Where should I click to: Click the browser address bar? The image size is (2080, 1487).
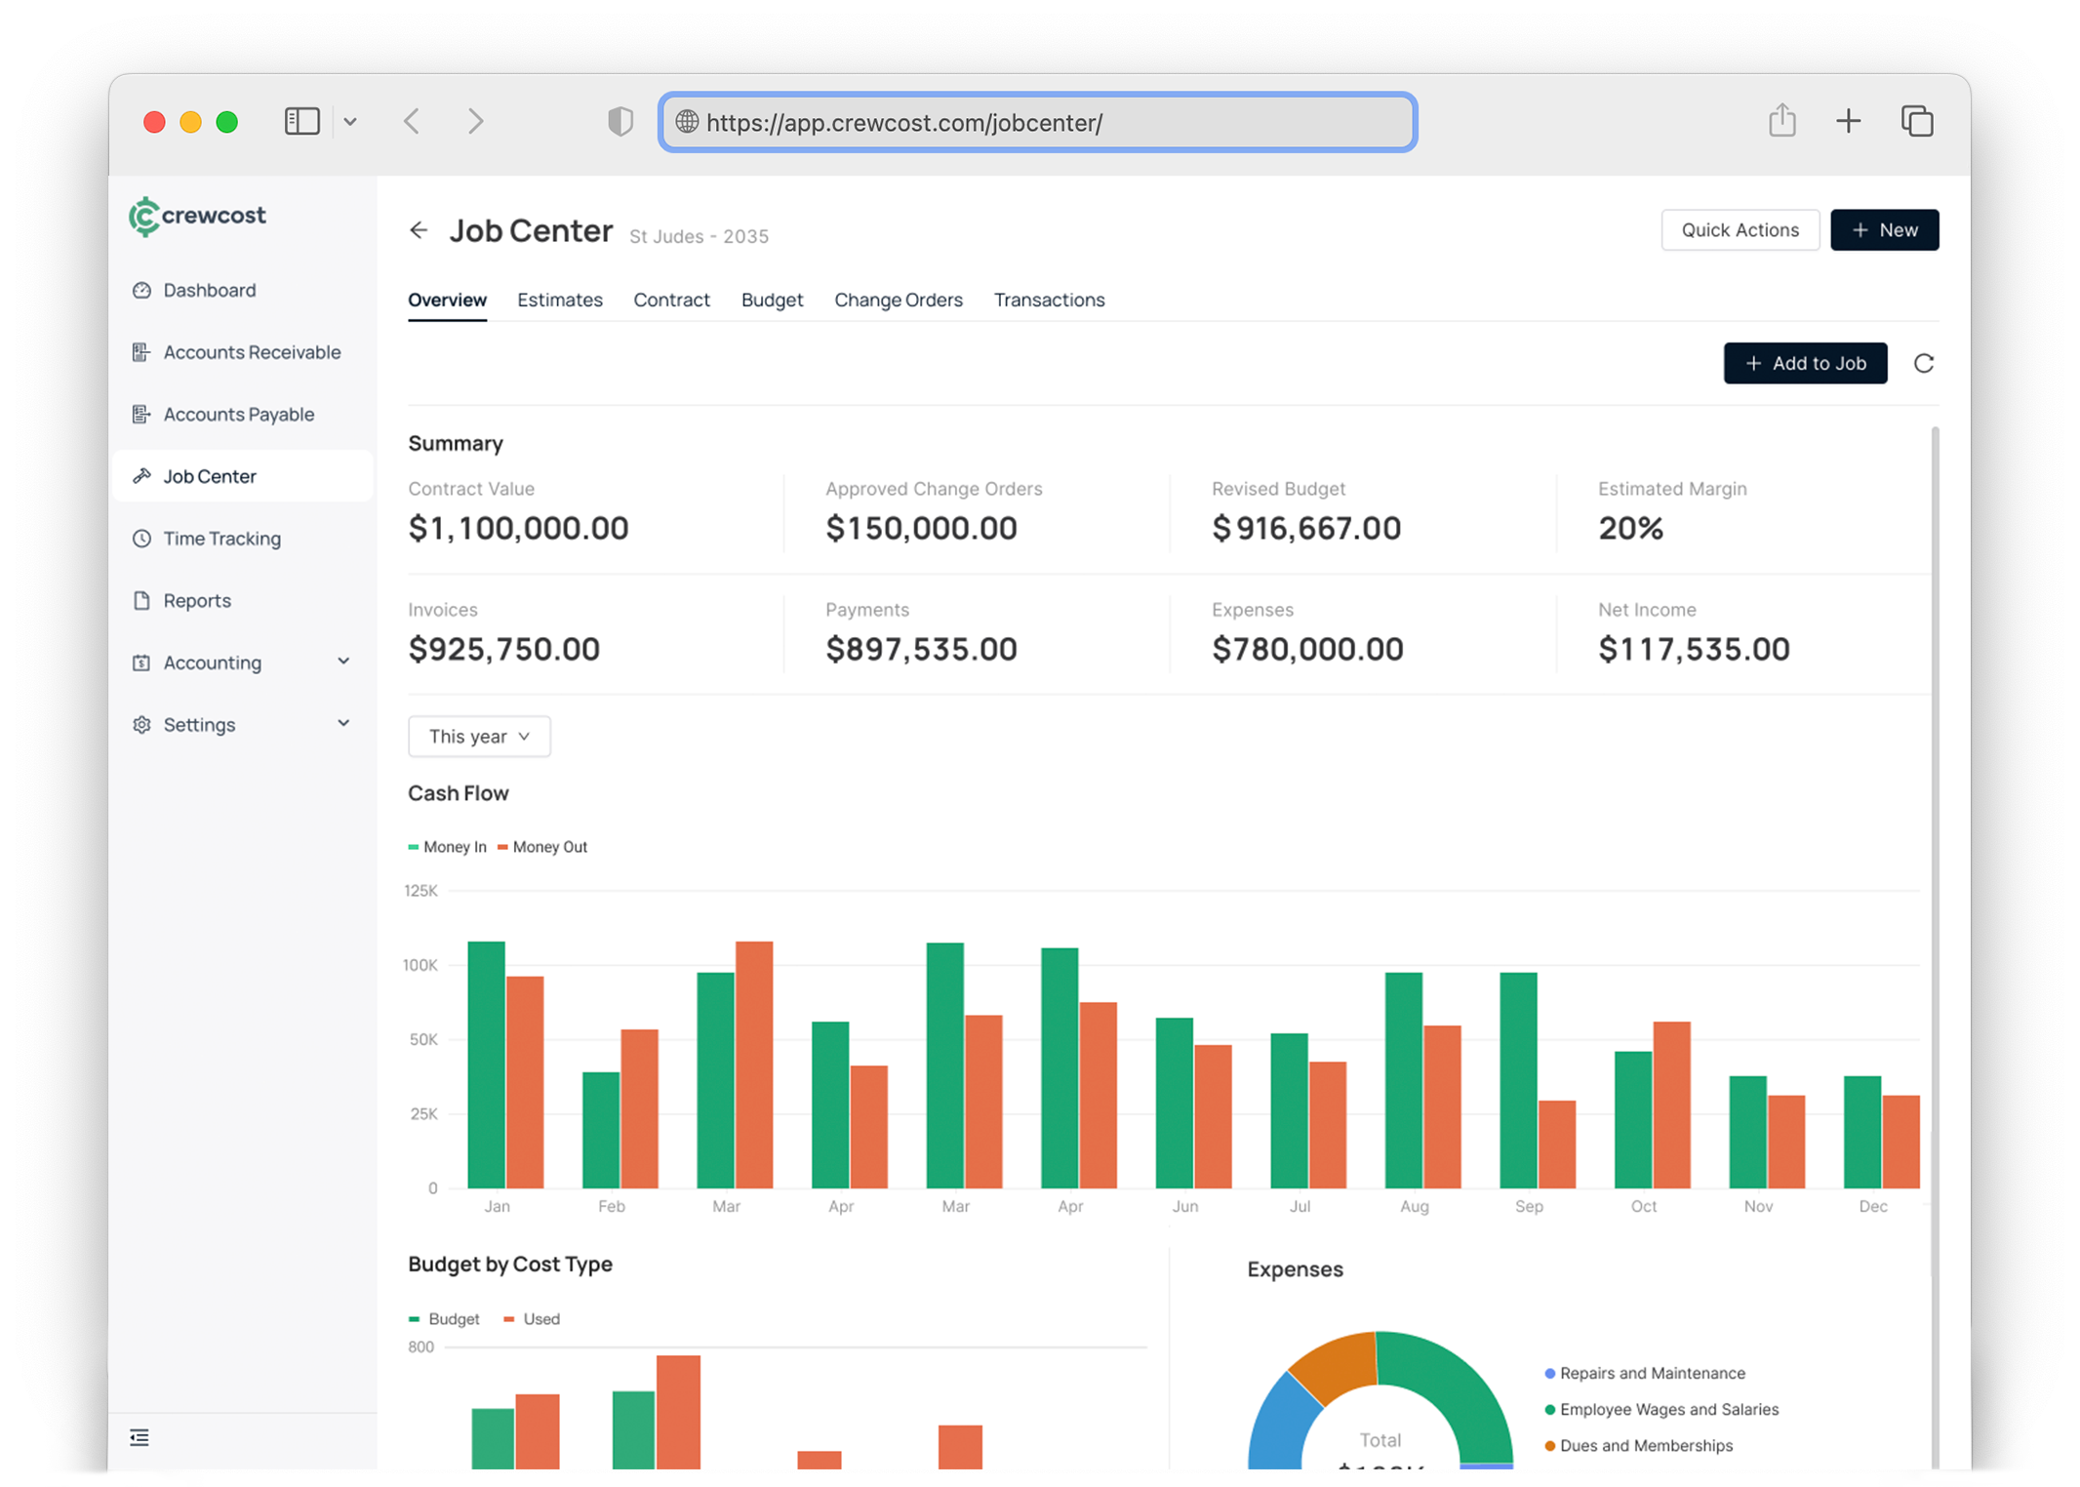pos(1038,123)
